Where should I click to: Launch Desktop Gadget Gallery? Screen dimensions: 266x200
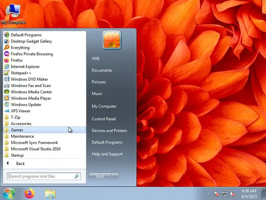click(45, 41)
